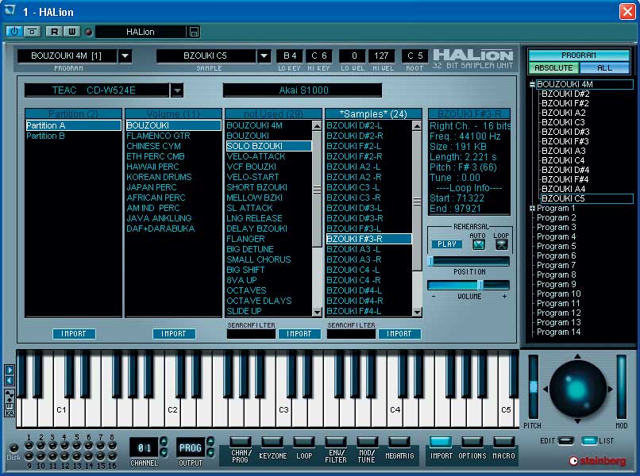Image resolution: width=640 pixels, height=476 pixels.
Task: Collapse the BOUZOUKI 4M tree node
Action: click(x=532, y=84)
